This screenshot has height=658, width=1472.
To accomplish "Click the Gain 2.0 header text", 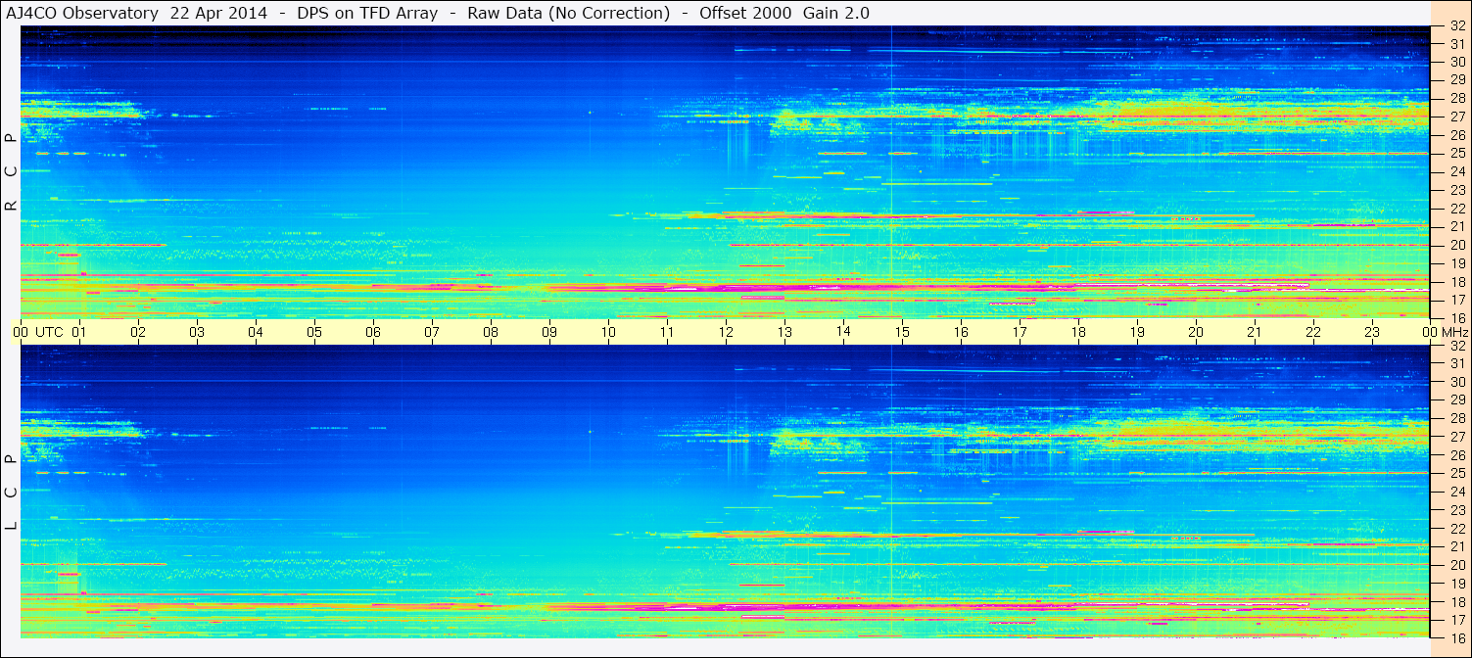I will point(835,13).
